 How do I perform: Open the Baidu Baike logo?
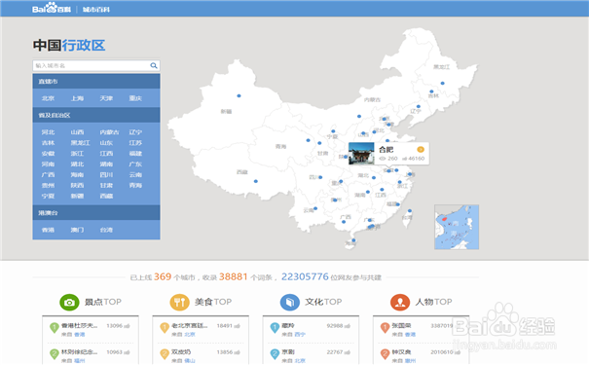coord(52,8)
